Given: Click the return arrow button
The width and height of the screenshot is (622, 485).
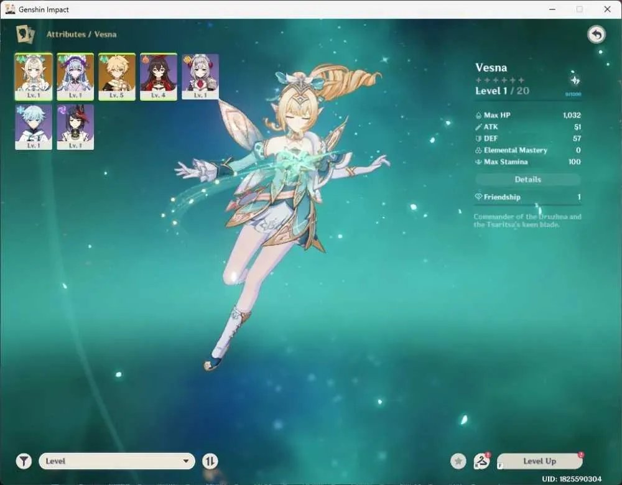Looking at the screenshot, I should pos(596,34).
